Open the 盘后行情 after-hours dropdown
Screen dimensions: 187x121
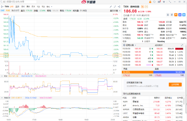(x=114, y=11)
